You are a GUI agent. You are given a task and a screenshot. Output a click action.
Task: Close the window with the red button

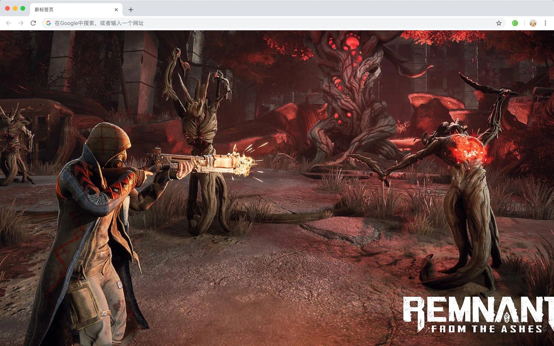coord(7,8)
